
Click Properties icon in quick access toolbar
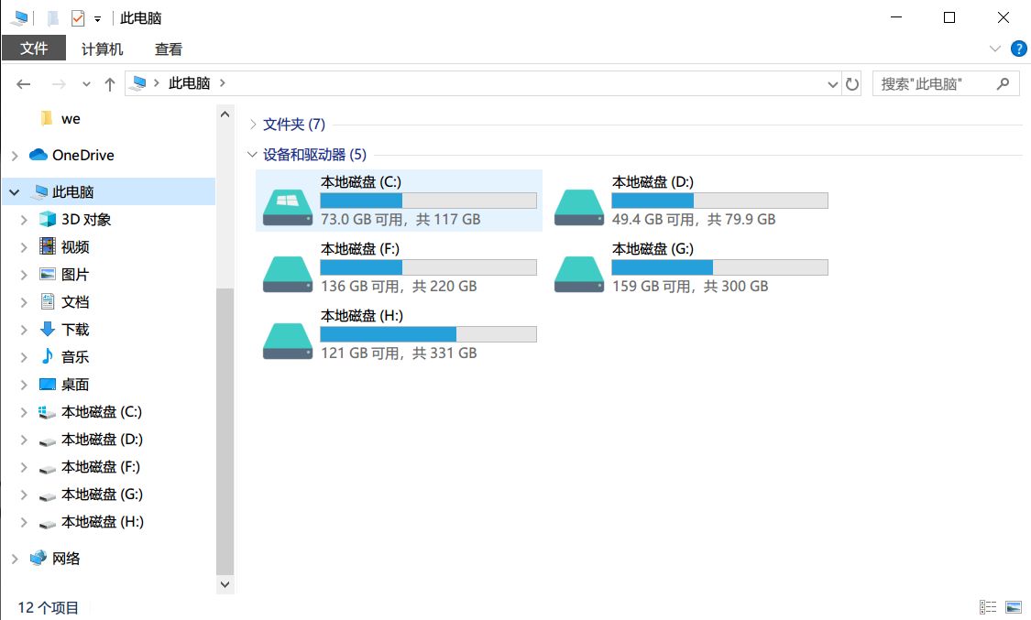tap(78, 17)
